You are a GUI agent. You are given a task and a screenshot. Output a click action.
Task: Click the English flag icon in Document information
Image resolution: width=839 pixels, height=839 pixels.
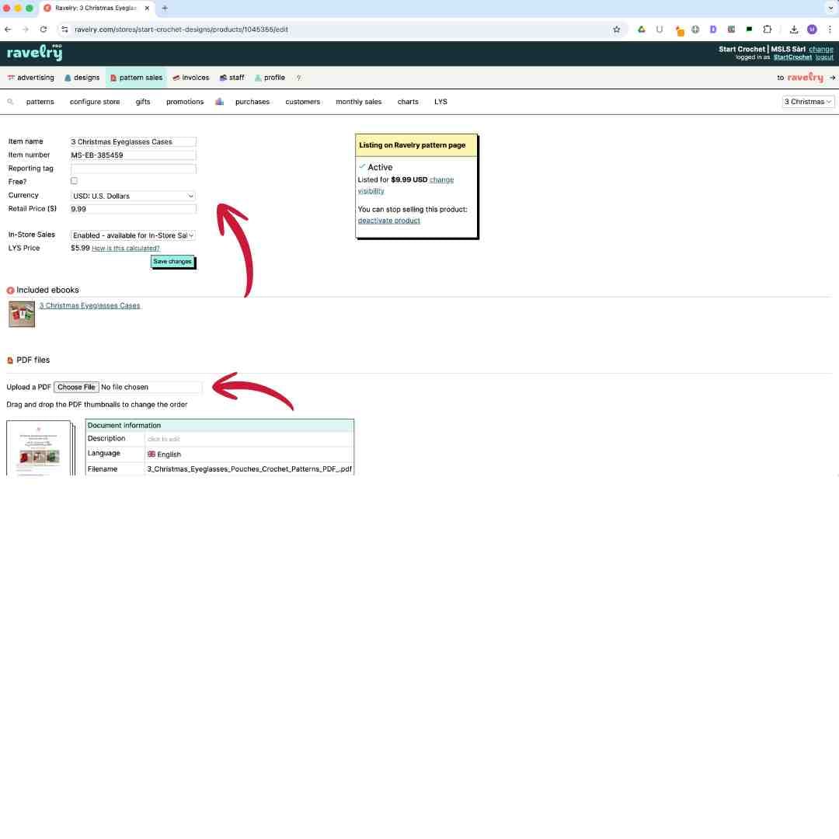click(x=152, y=454)
